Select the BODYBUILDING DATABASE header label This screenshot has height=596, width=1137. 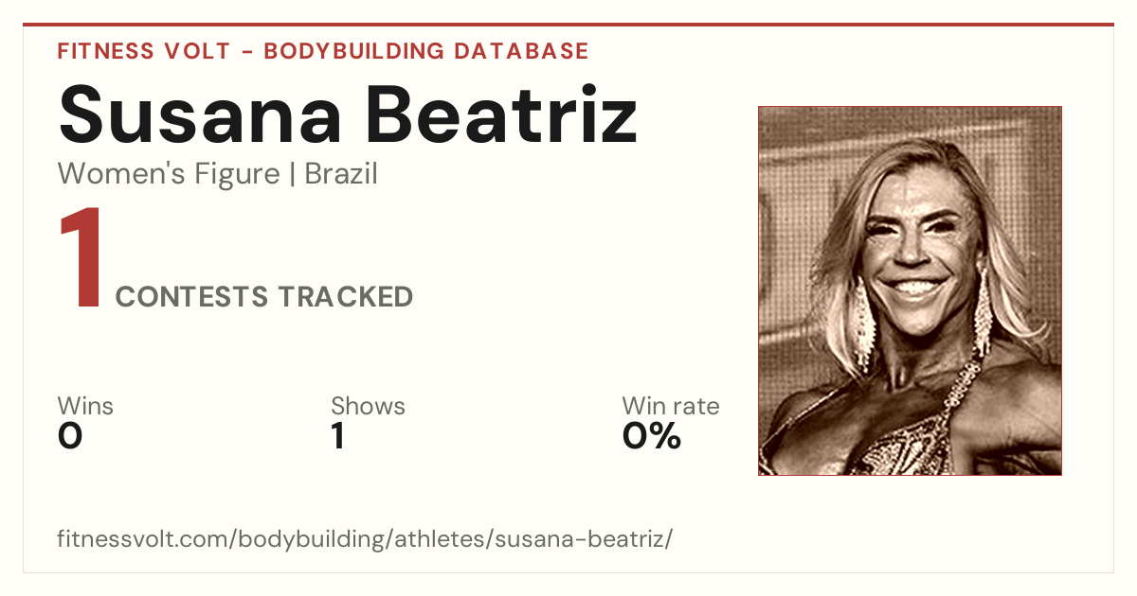tap(426, 51)
